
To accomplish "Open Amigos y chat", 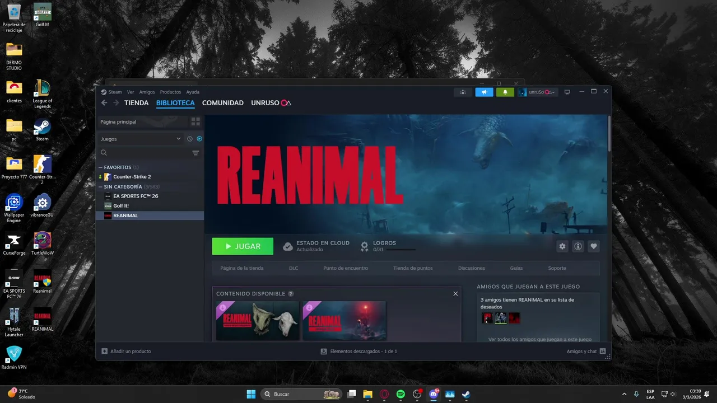I will [x=586, y=352].
